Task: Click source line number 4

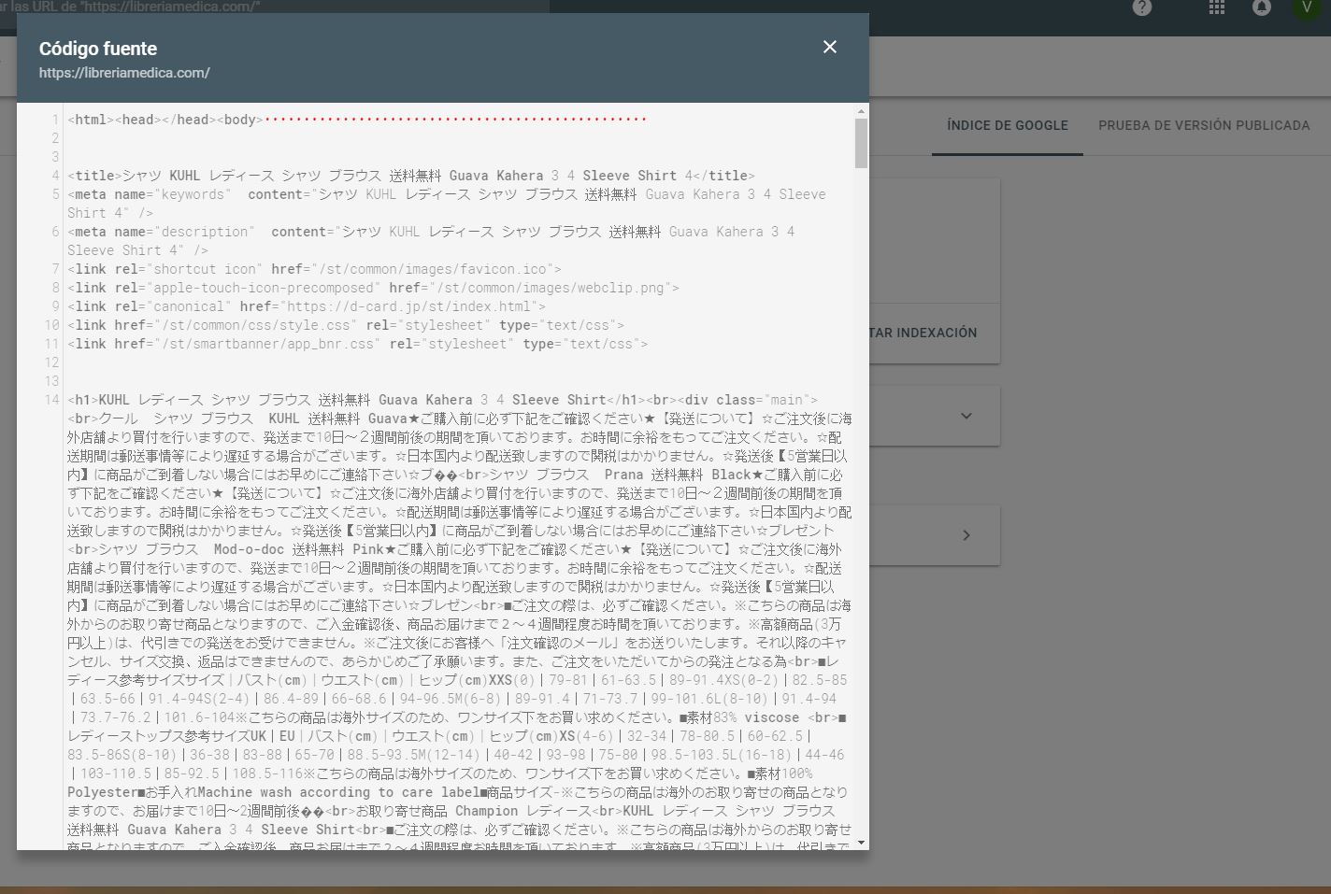Action: pos(55,176)
